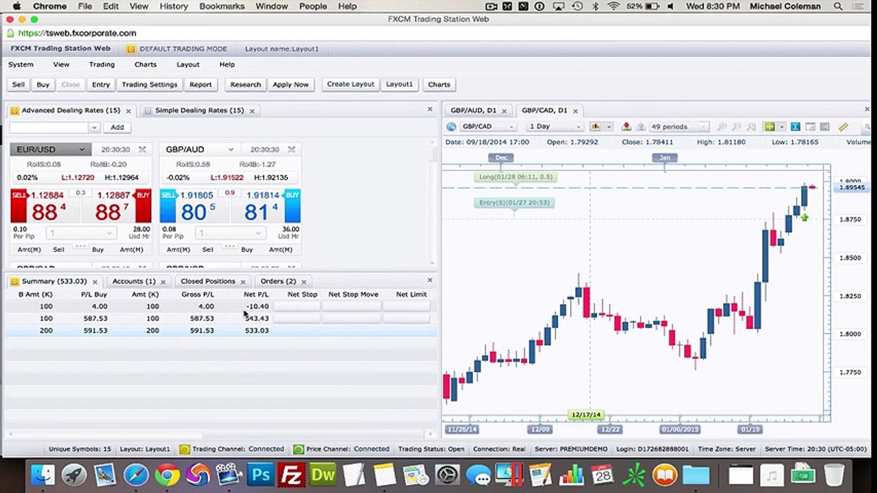Image resolution: width=877 pixels, height=493 pixels.
Task: Click the Buy toolbar button
Action: (x=43, y=85)
